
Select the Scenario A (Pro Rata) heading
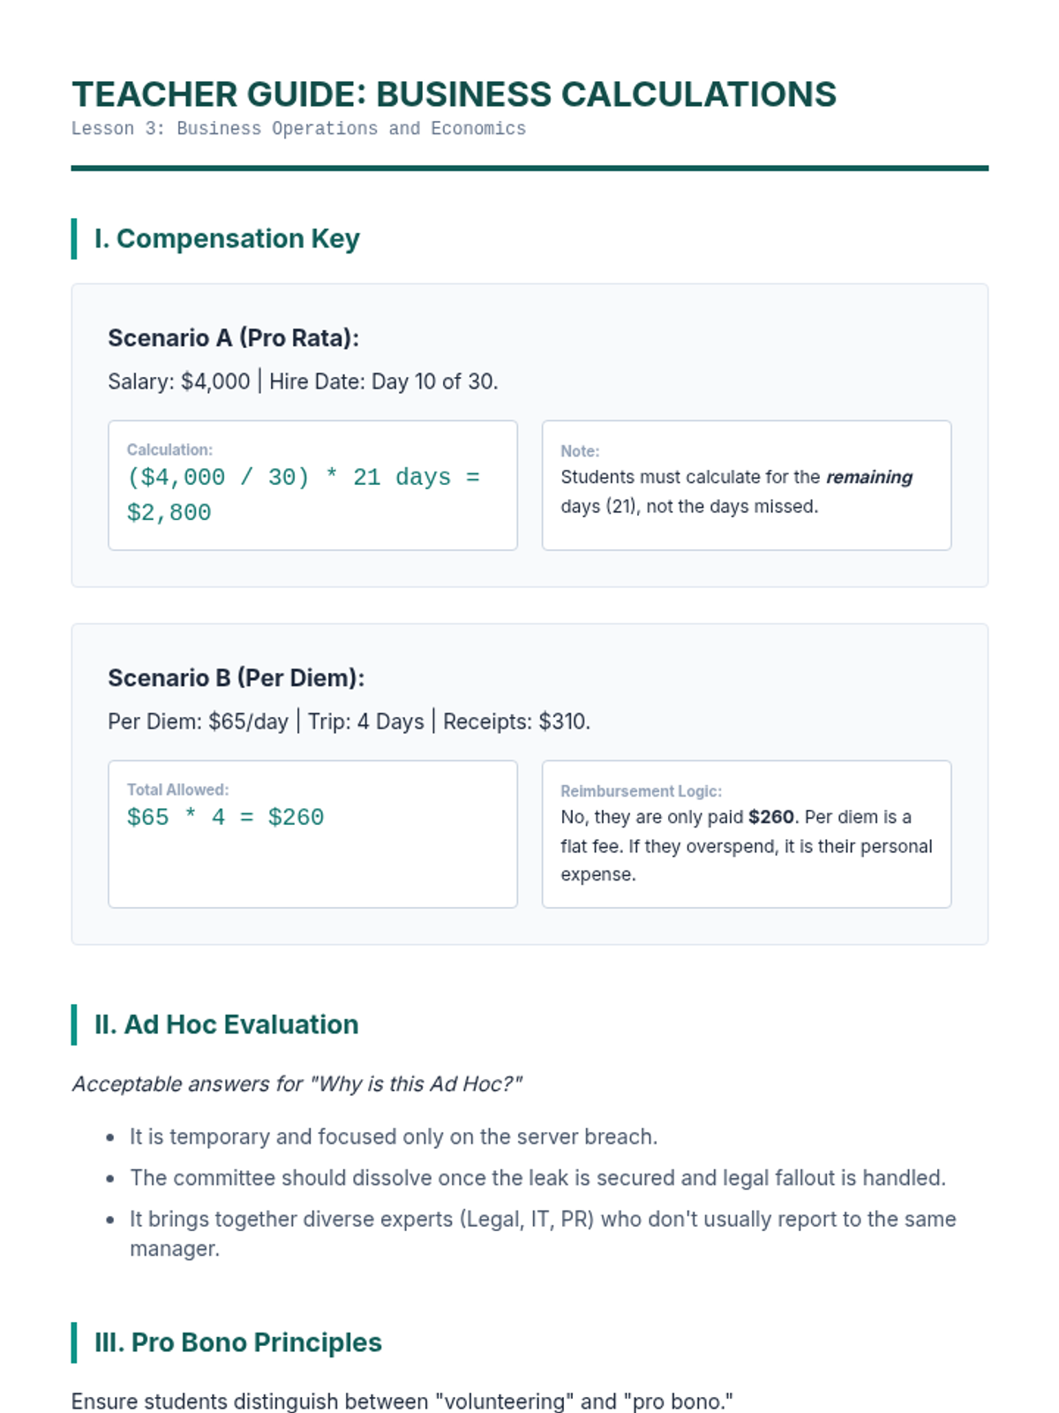(x=233, y=338)
